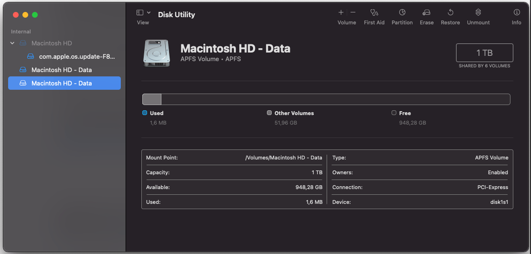Image resolution: width=531 pixels, height=254 pixels.
Task: Click the grey Other Volumes swatch
Action: 269,113
